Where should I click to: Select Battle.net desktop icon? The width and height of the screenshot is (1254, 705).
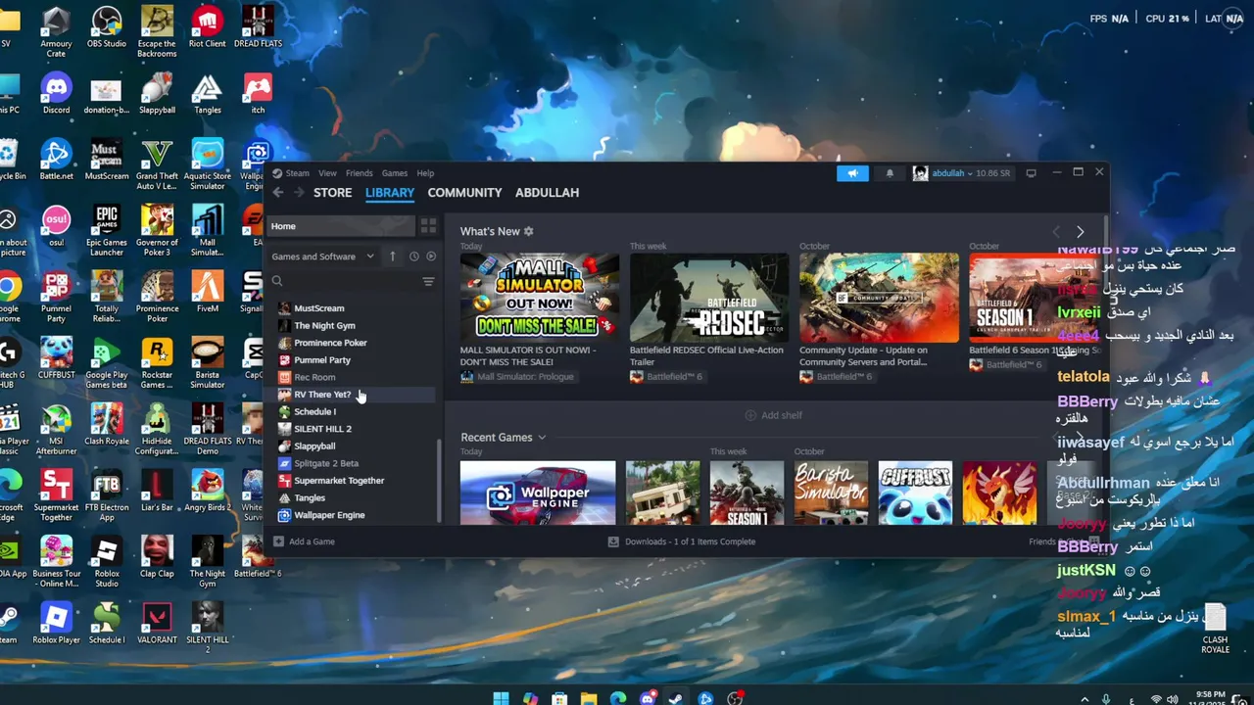[x=56, y=160]
